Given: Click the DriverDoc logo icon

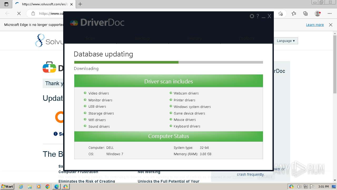Looking at the screenshot, I should coord(74,23).
